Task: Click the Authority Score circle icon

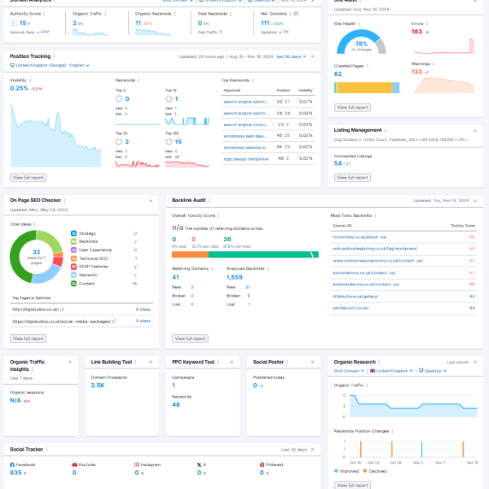Action: click(13, 23)
